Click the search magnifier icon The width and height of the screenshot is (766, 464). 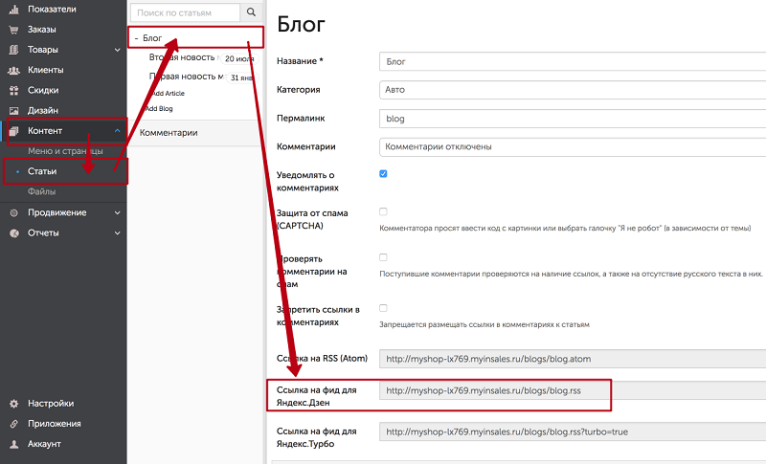click(251, 12)
